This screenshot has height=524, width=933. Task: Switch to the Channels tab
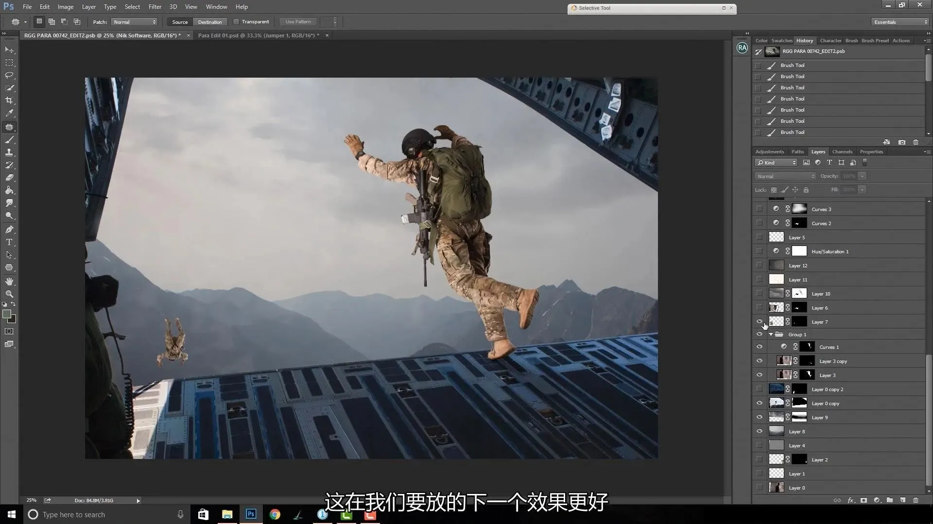842,151
